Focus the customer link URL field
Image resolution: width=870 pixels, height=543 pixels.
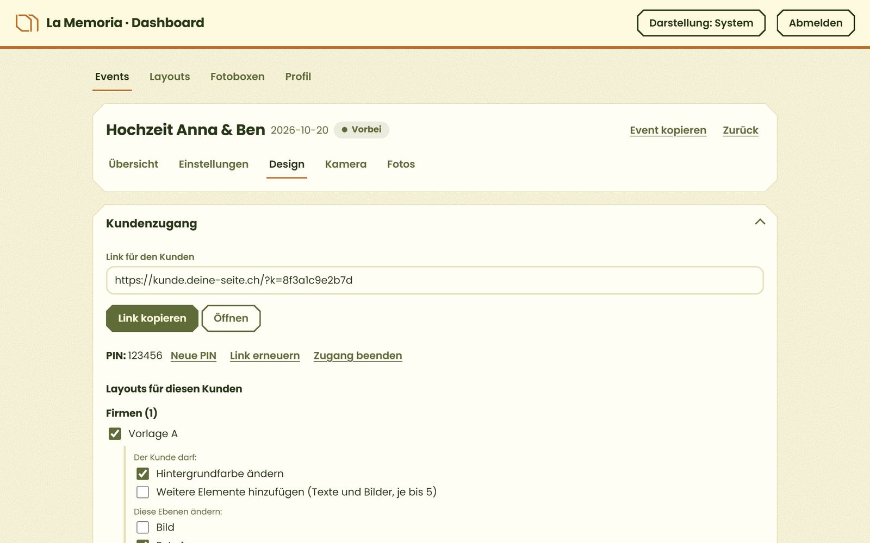pos(435,280)
